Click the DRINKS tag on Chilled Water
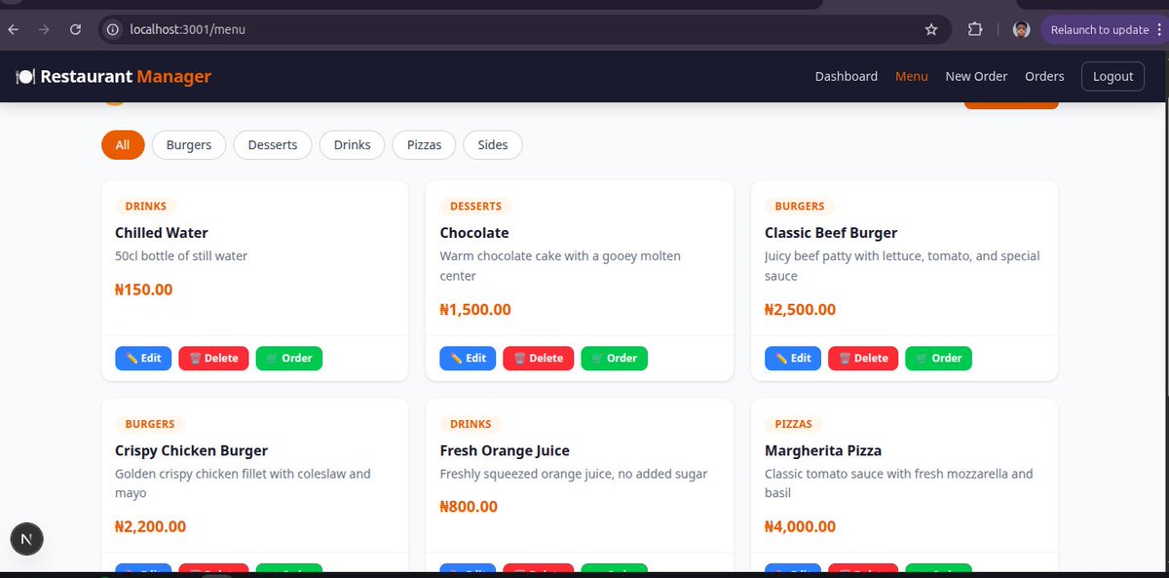 click(146, 207)
